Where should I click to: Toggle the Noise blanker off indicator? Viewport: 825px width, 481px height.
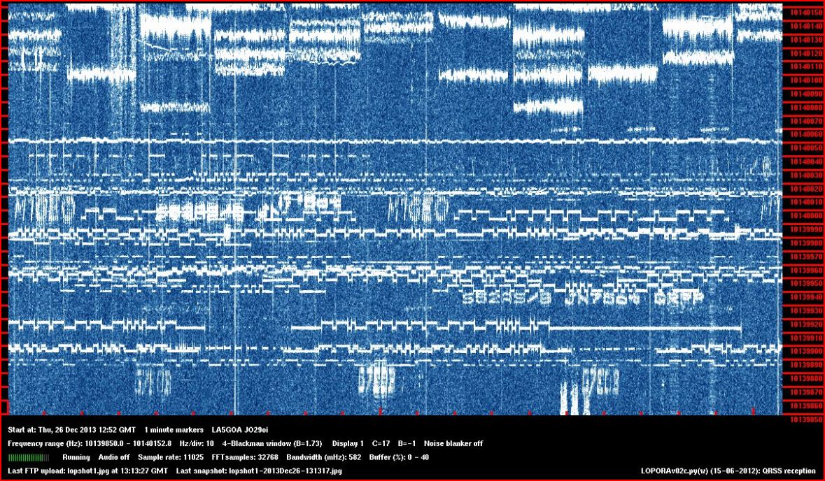coord(453,443)
